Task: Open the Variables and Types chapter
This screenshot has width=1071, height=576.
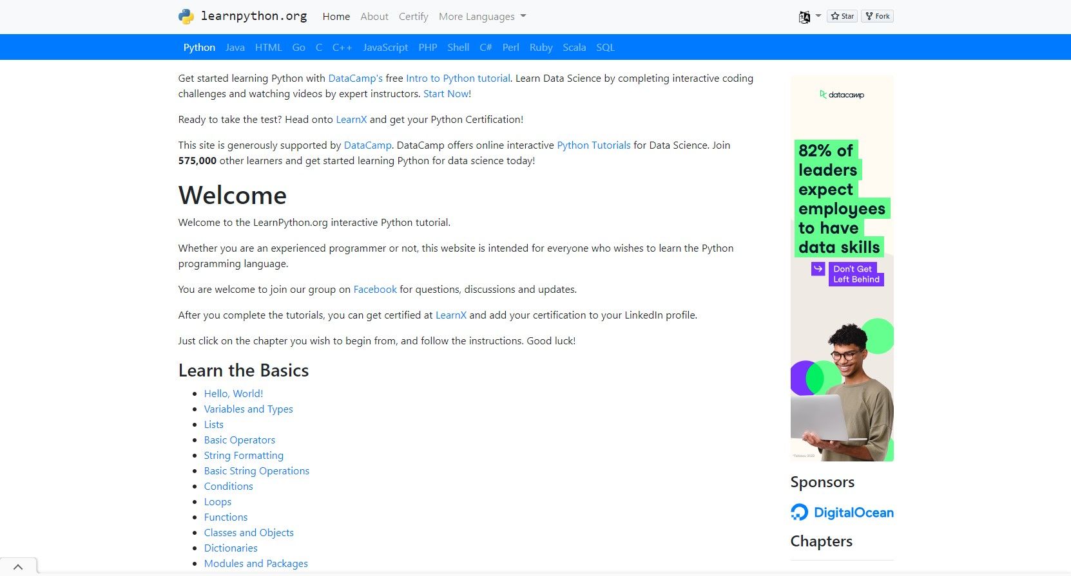Action: 249,409
